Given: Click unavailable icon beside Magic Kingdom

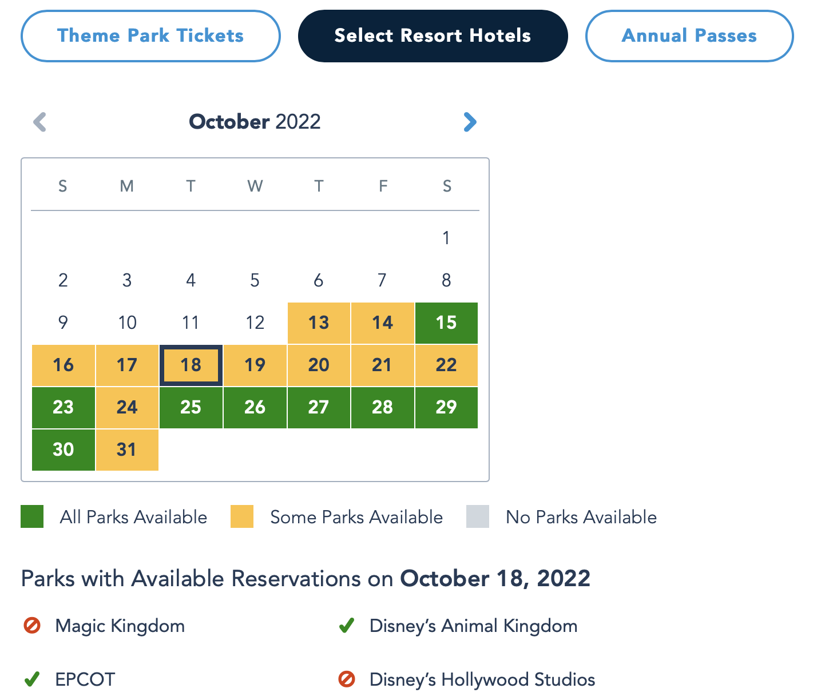Looking at the screenshot, I should 32,626.
